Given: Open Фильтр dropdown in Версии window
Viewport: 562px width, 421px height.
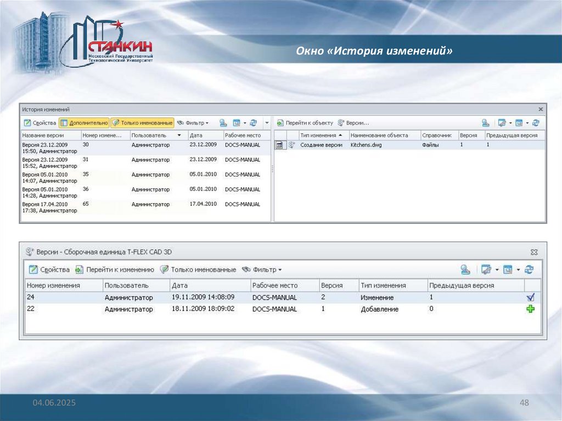Looking at the screenshot, I should pos(262,270).
